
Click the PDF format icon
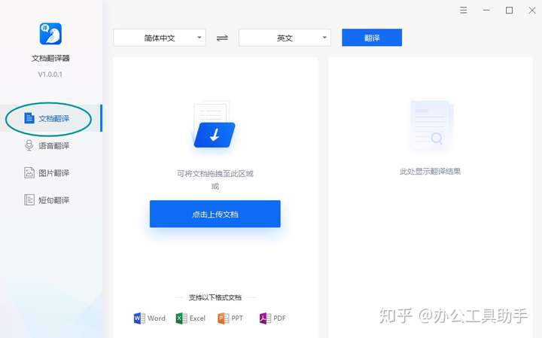click(265, 318)
